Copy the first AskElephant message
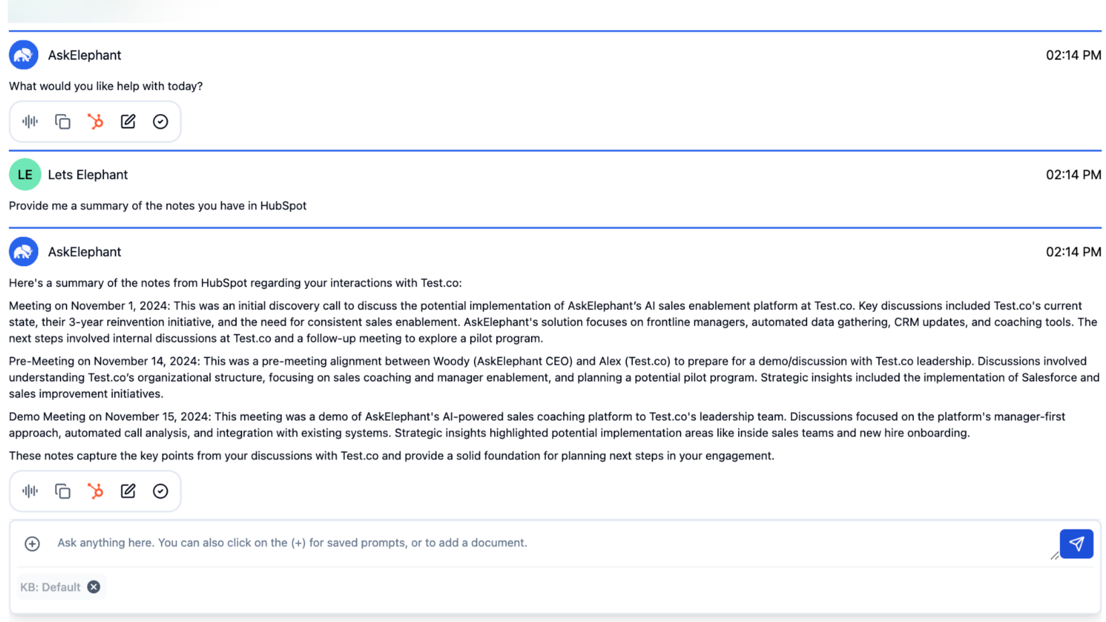 click(x=62, y=121)
